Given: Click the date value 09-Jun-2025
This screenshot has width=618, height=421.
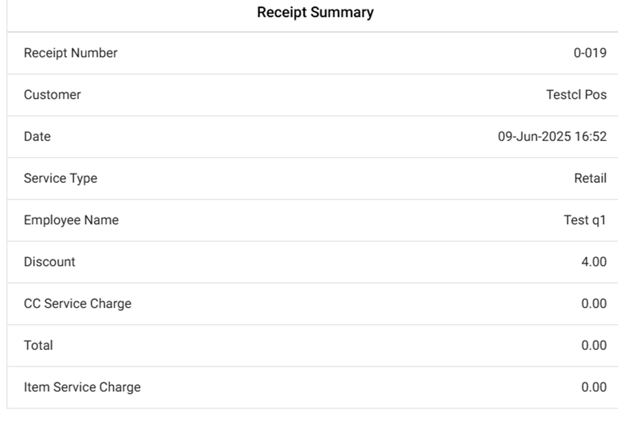Looking at the screenshot, I should point(534,137).
